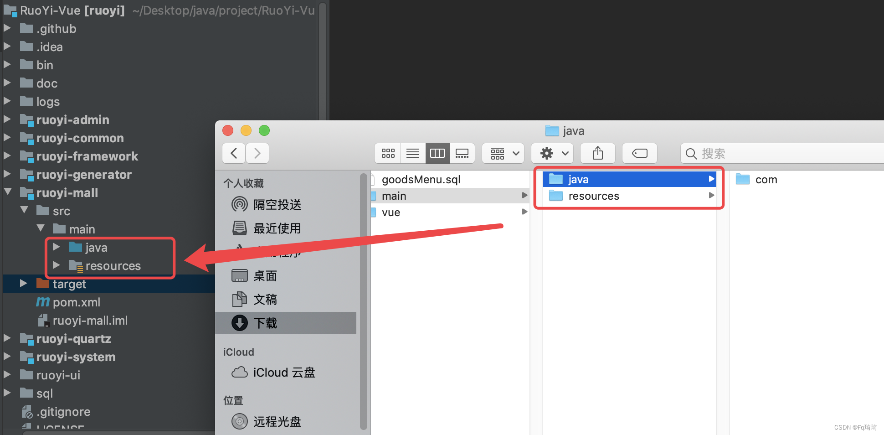884x435 pixels.
Task: Open the com folder in the last column
Action: (x=766, y=179)
